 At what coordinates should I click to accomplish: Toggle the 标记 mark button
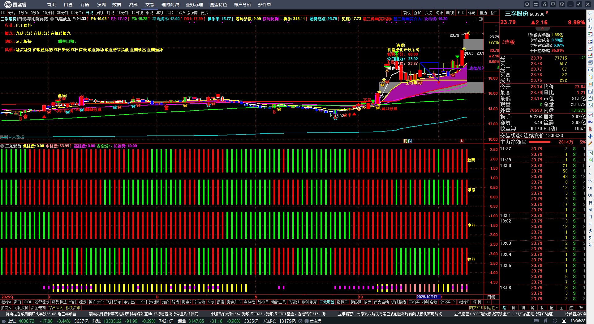tap(471, 13)
